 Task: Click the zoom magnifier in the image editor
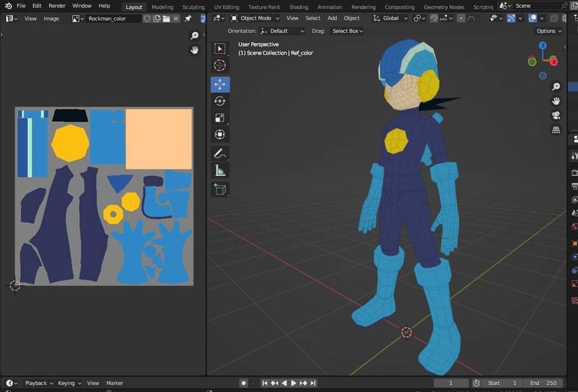point(195,36)
